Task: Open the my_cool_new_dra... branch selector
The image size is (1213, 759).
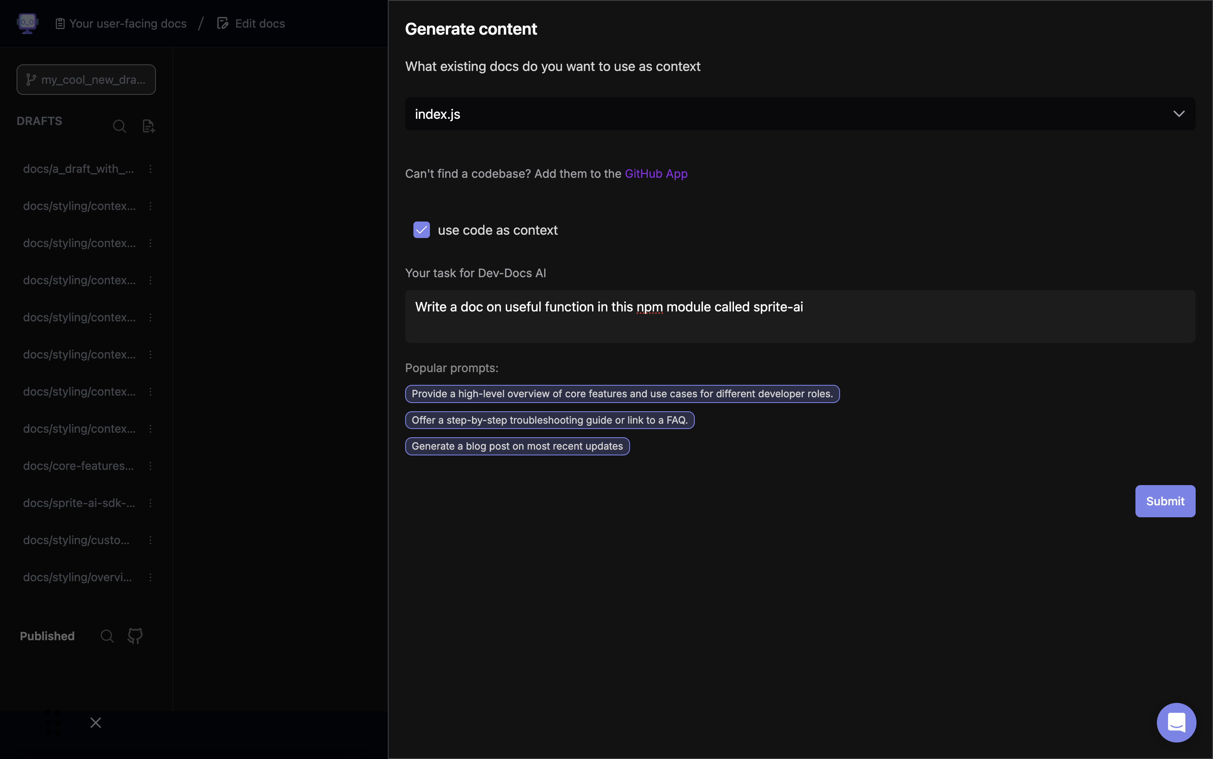Action: [86, 79]
